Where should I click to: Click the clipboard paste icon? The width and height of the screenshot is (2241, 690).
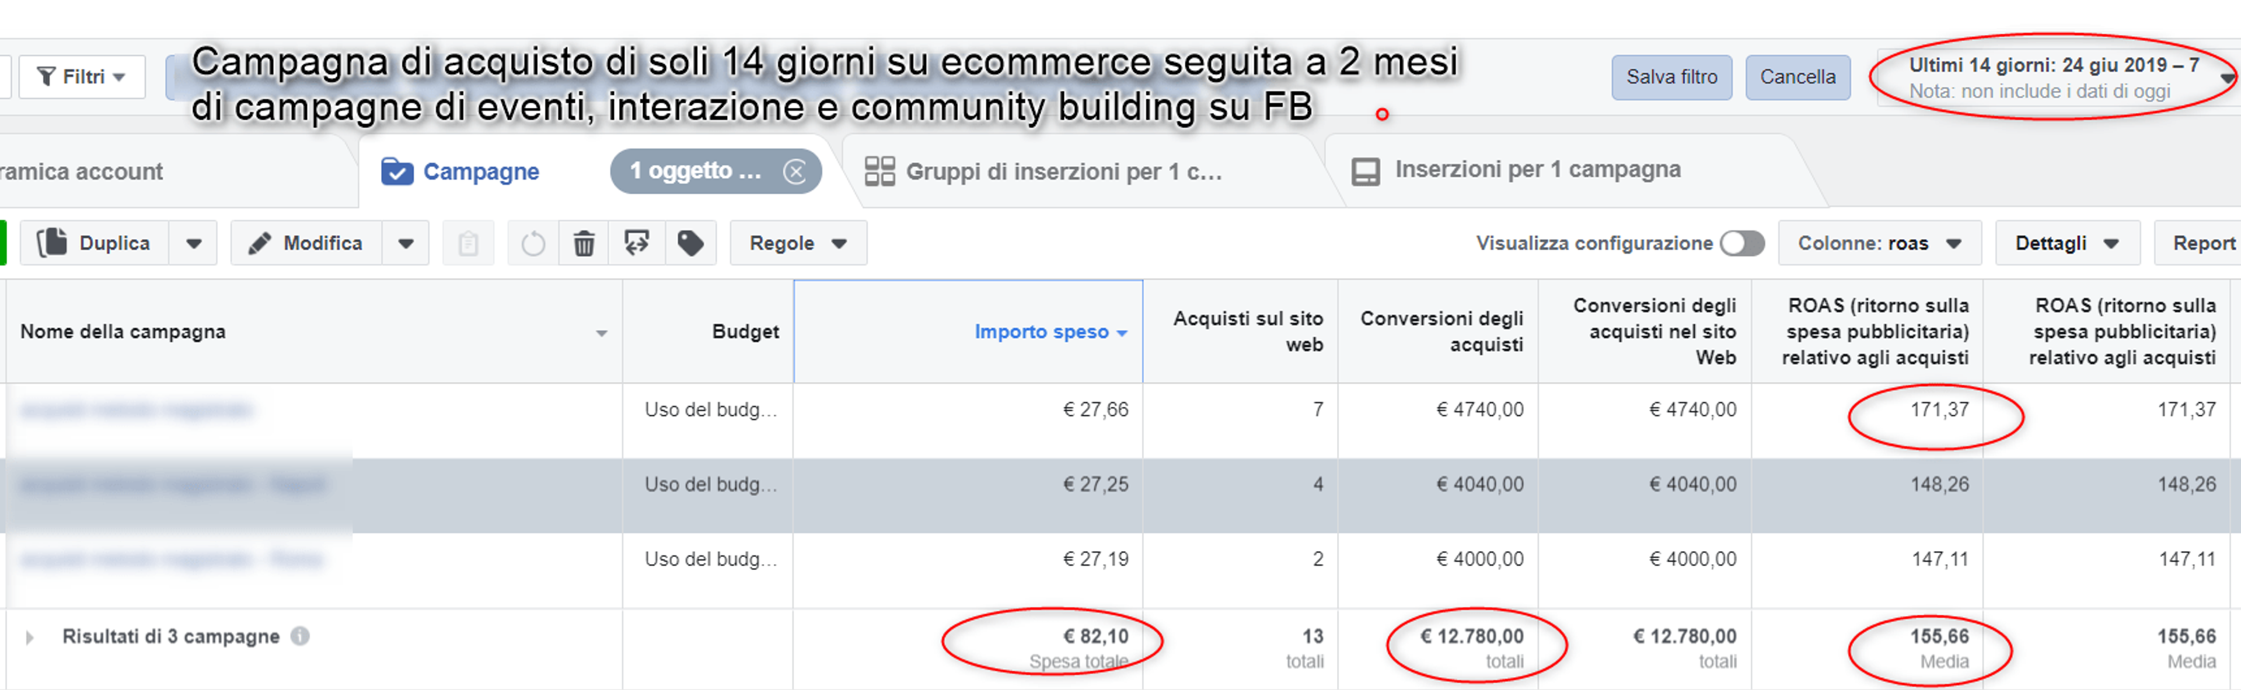468,243
